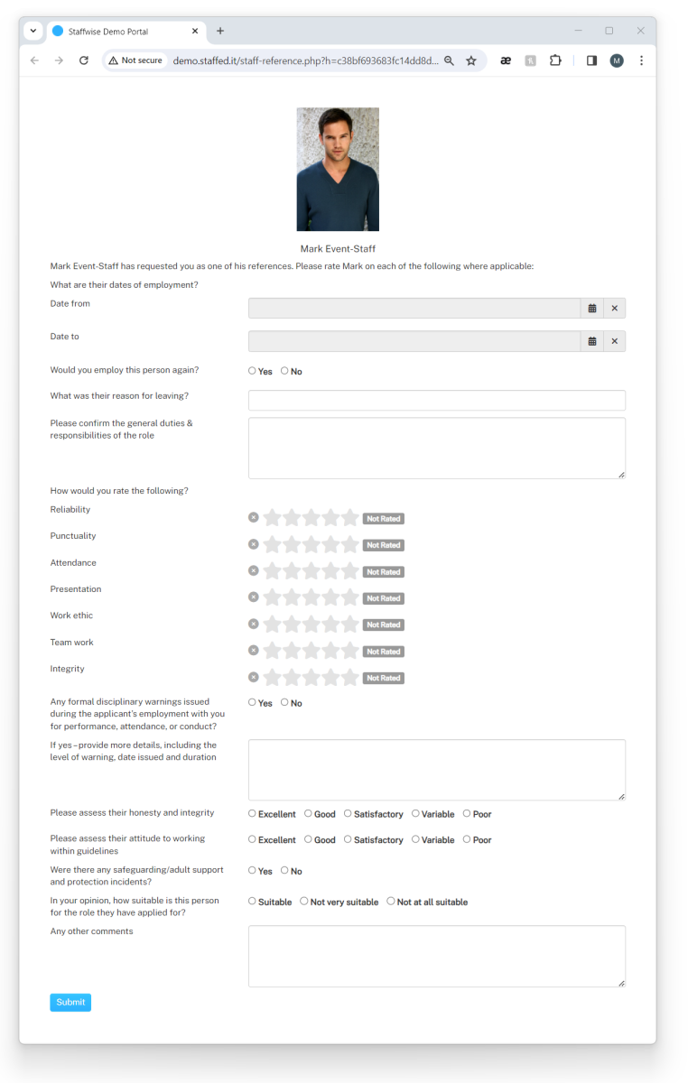The width and height of the screenshot is (688, 1083).
Task: Select Not at all suitable option
Action: click(x=391, y=901)
